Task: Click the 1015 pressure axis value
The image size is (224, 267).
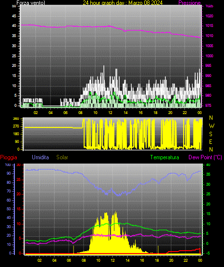Action: pos(209,25)
